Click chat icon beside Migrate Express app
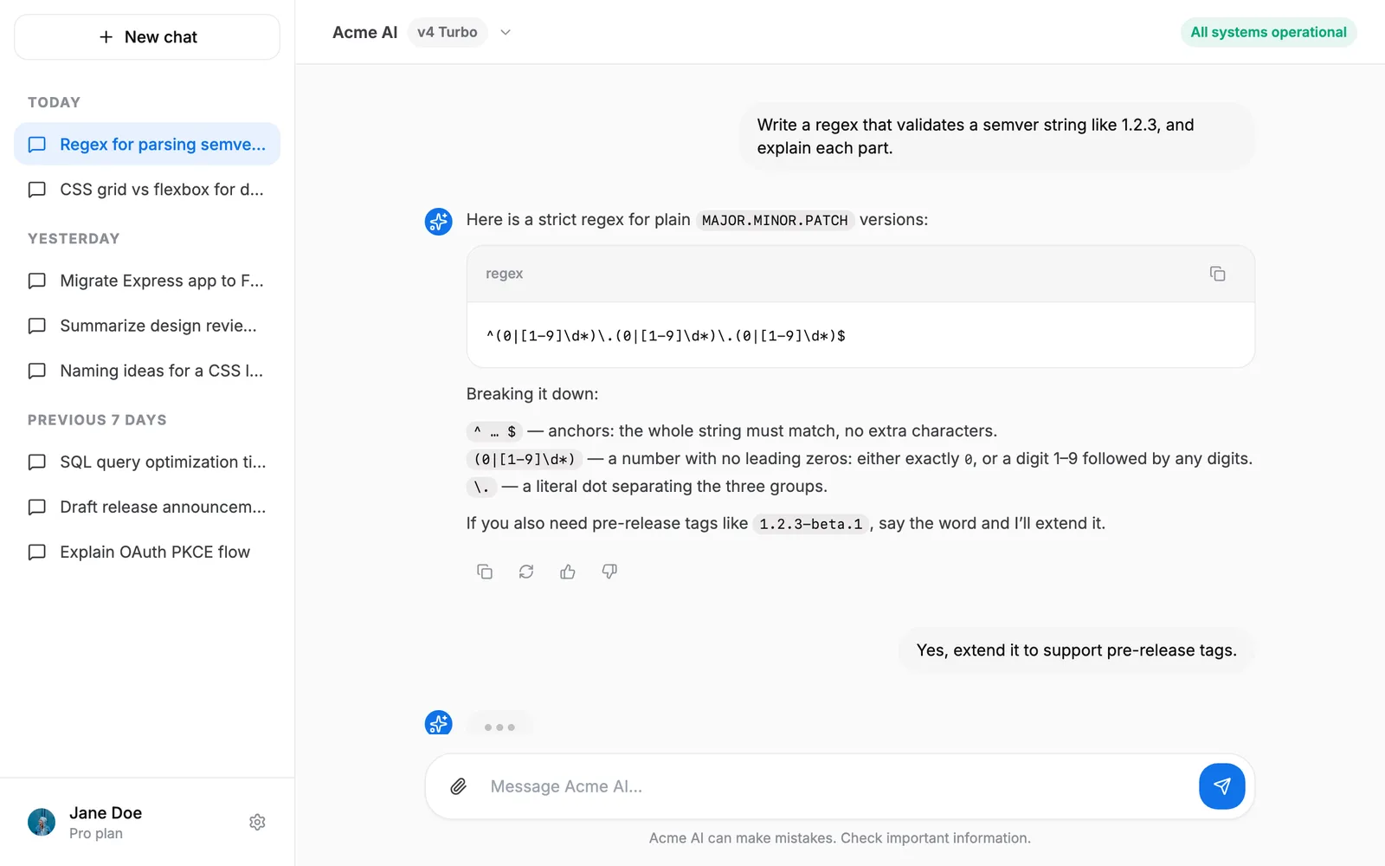 coord(37,281)
